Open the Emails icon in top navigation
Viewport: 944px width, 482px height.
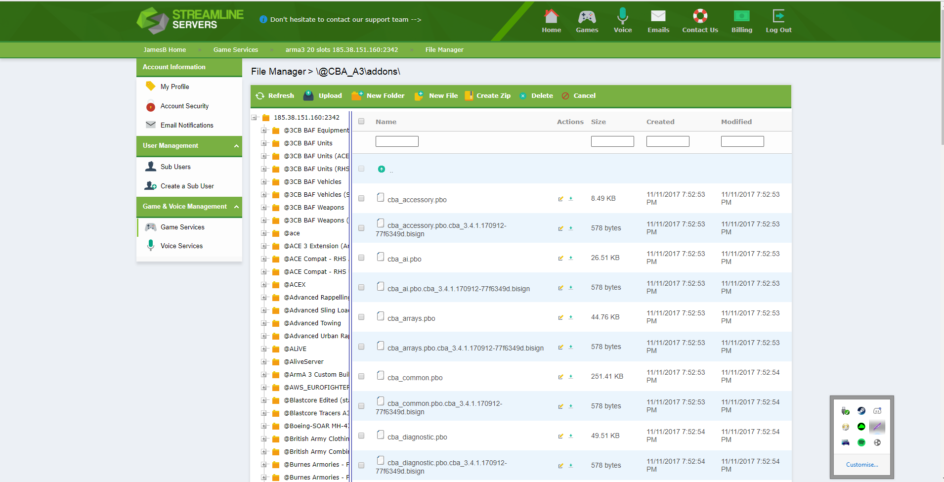point(658,21)
